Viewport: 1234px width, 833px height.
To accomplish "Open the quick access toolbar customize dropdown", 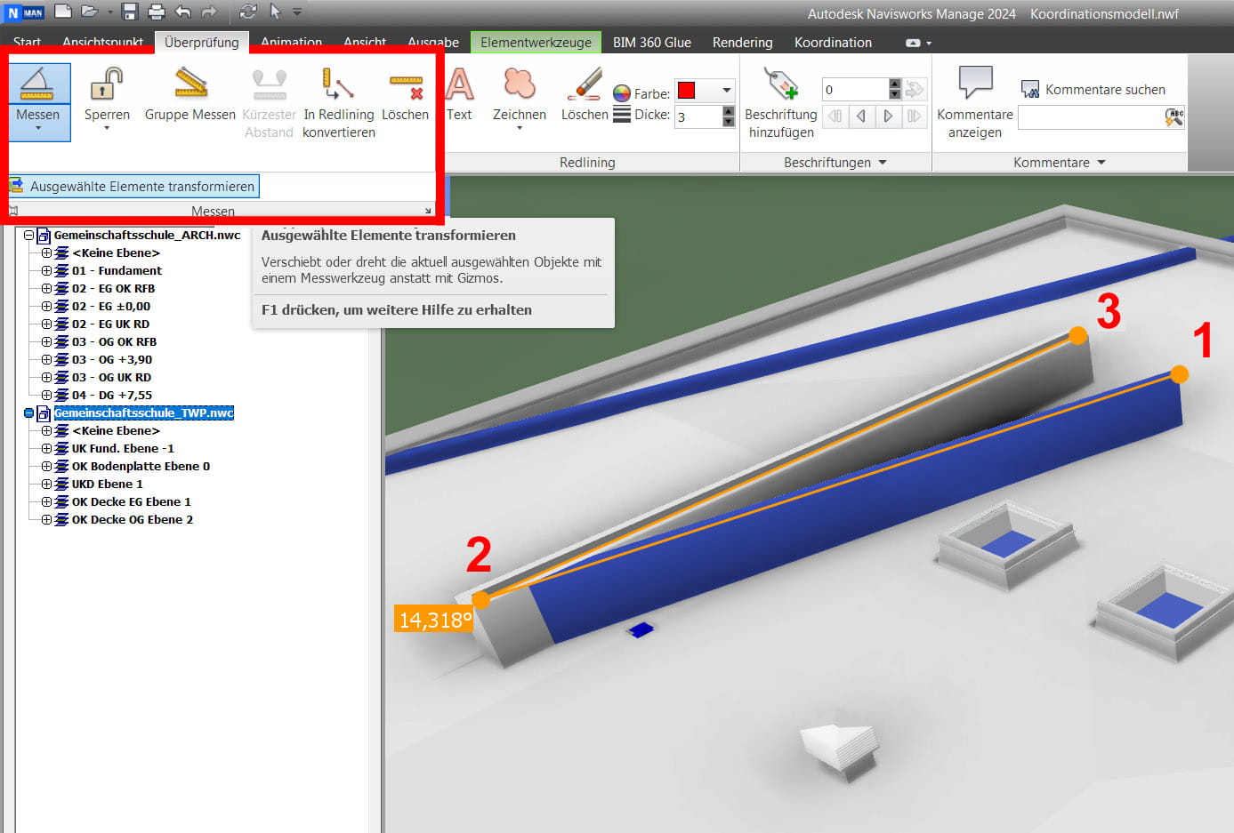I will 297,12.
